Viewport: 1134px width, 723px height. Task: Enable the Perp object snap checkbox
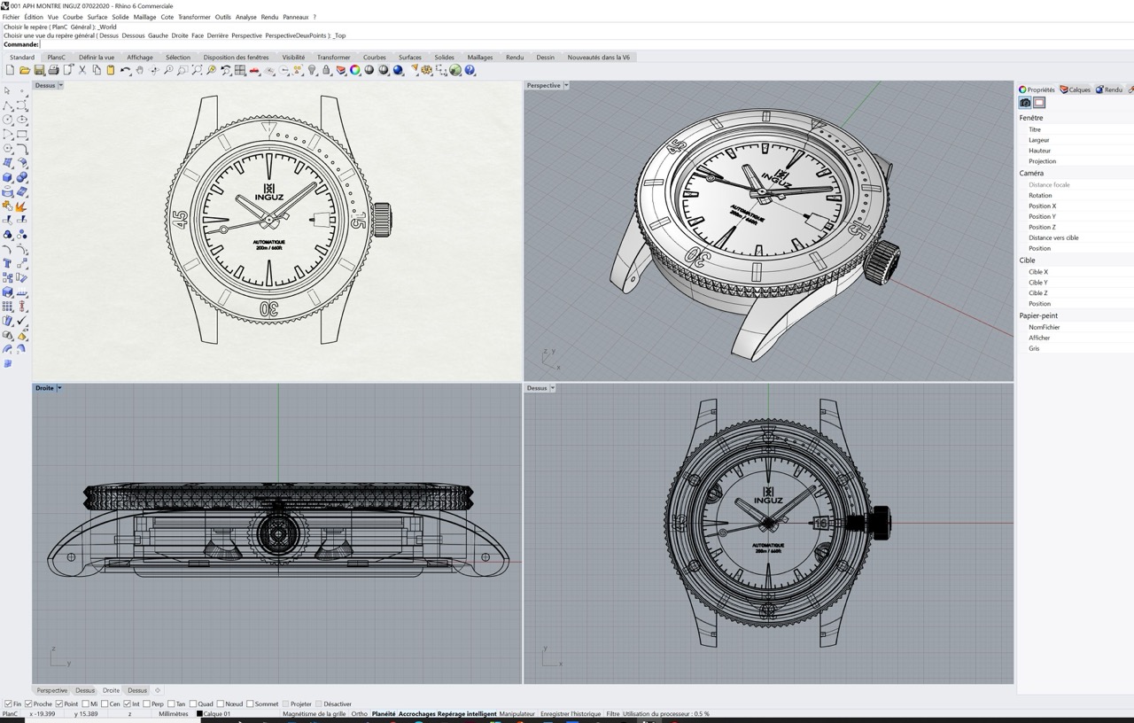(146, 704)
